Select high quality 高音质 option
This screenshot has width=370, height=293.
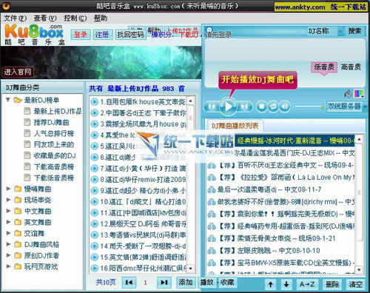click(351, 67)
